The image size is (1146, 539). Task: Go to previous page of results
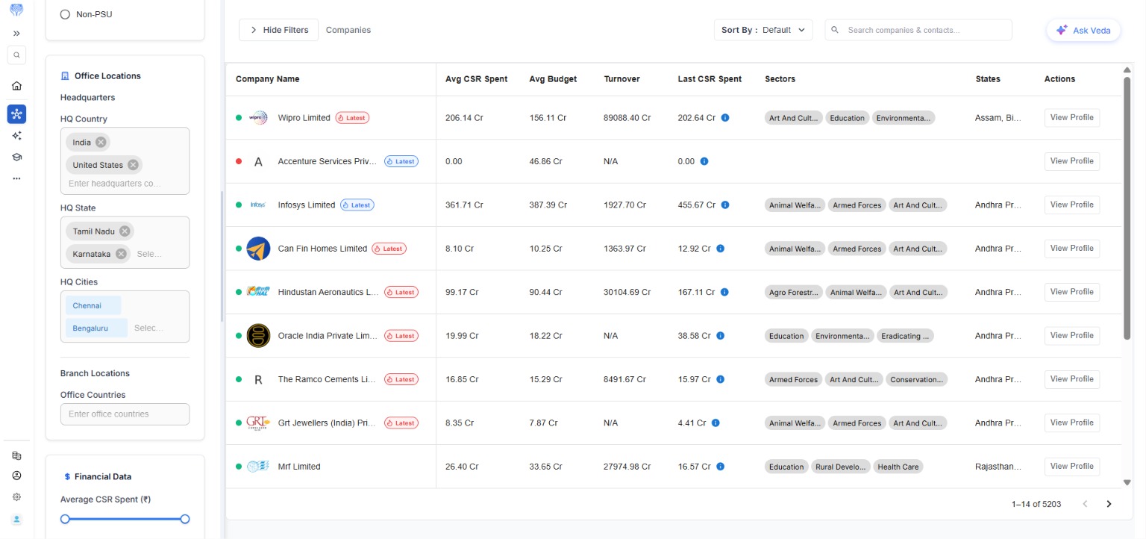[1085, 504]
